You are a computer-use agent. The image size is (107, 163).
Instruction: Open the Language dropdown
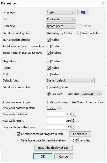pos(61,12)
